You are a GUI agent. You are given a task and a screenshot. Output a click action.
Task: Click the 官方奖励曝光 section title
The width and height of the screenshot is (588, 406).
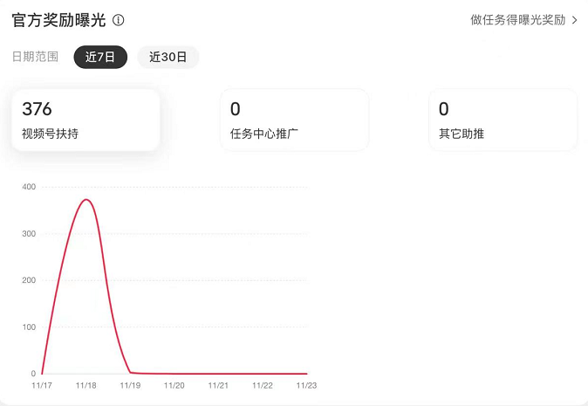tap(58, 20)
